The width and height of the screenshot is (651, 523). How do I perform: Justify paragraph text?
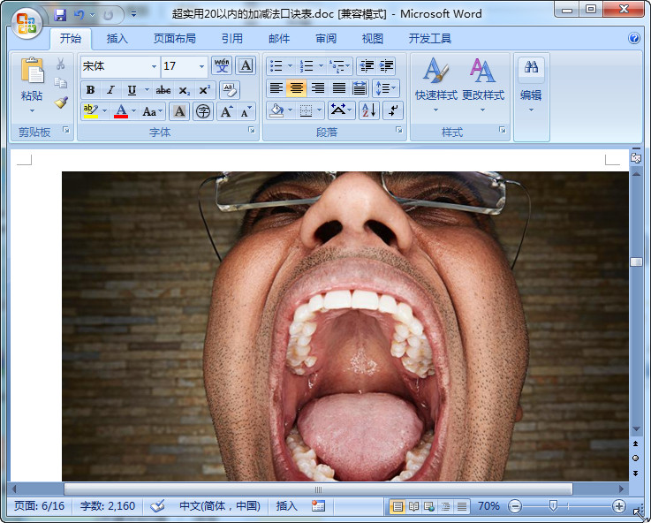click(339, 88)
